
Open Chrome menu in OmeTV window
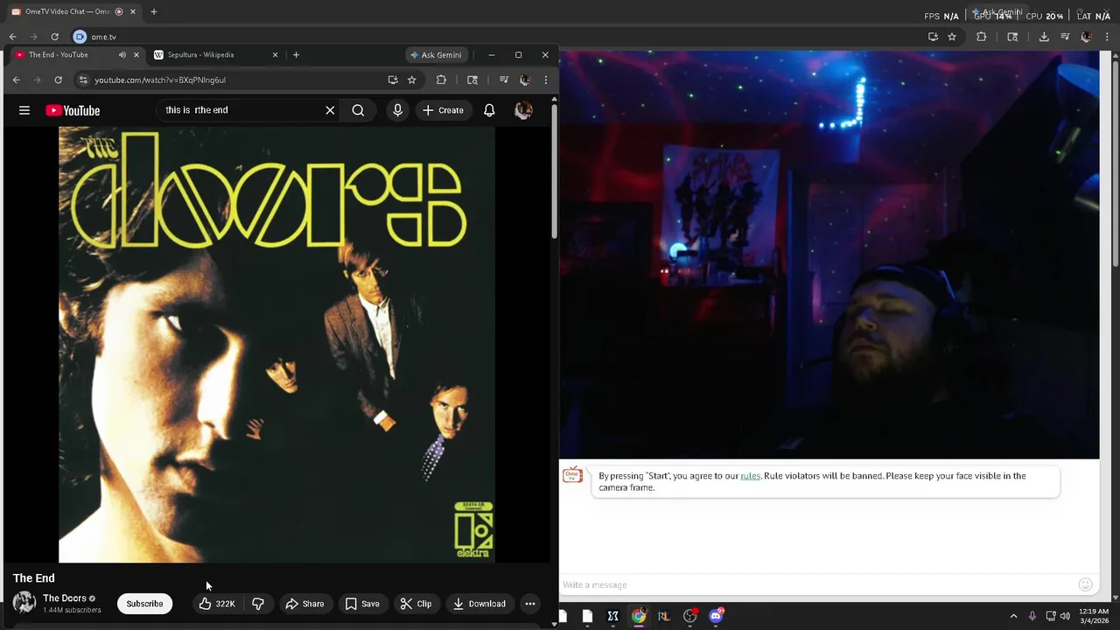coord(1107,37)
